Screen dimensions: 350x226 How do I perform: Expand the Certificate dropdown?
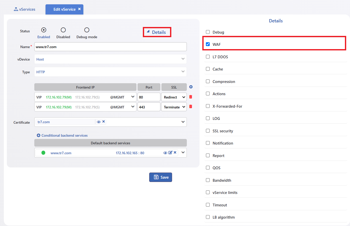(x=183, y=122)
